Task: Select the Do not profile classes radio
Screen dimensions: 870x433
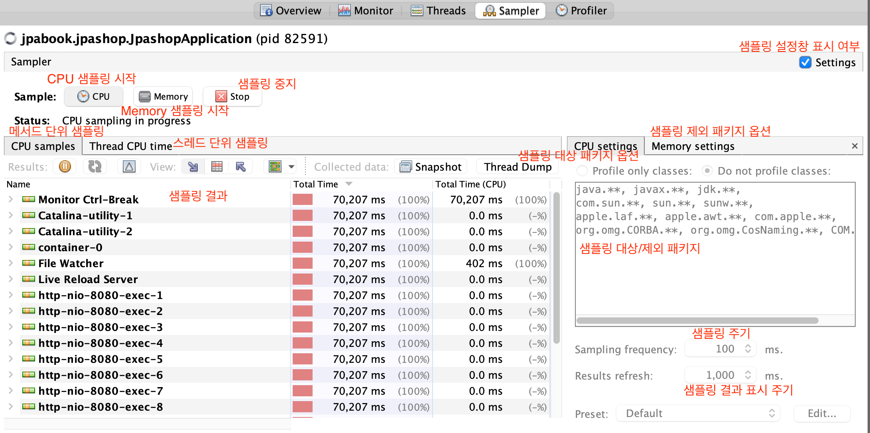Action: click(x=707, y=171)
